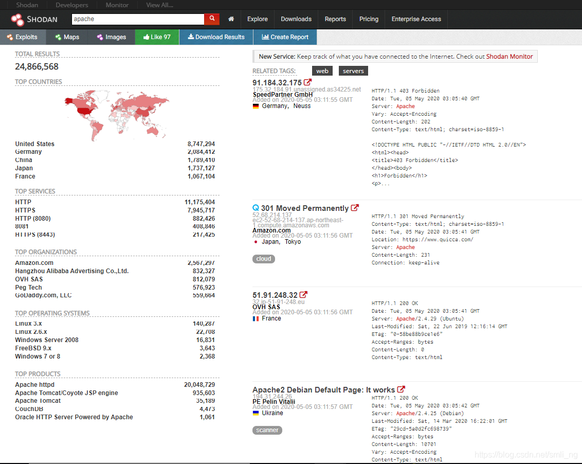The image size is (582, 464).
Task: Click the Images icon in toolbar
Action: pos(100,37)
